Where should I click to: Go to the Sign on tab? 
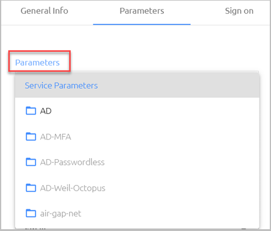(239, 11)
